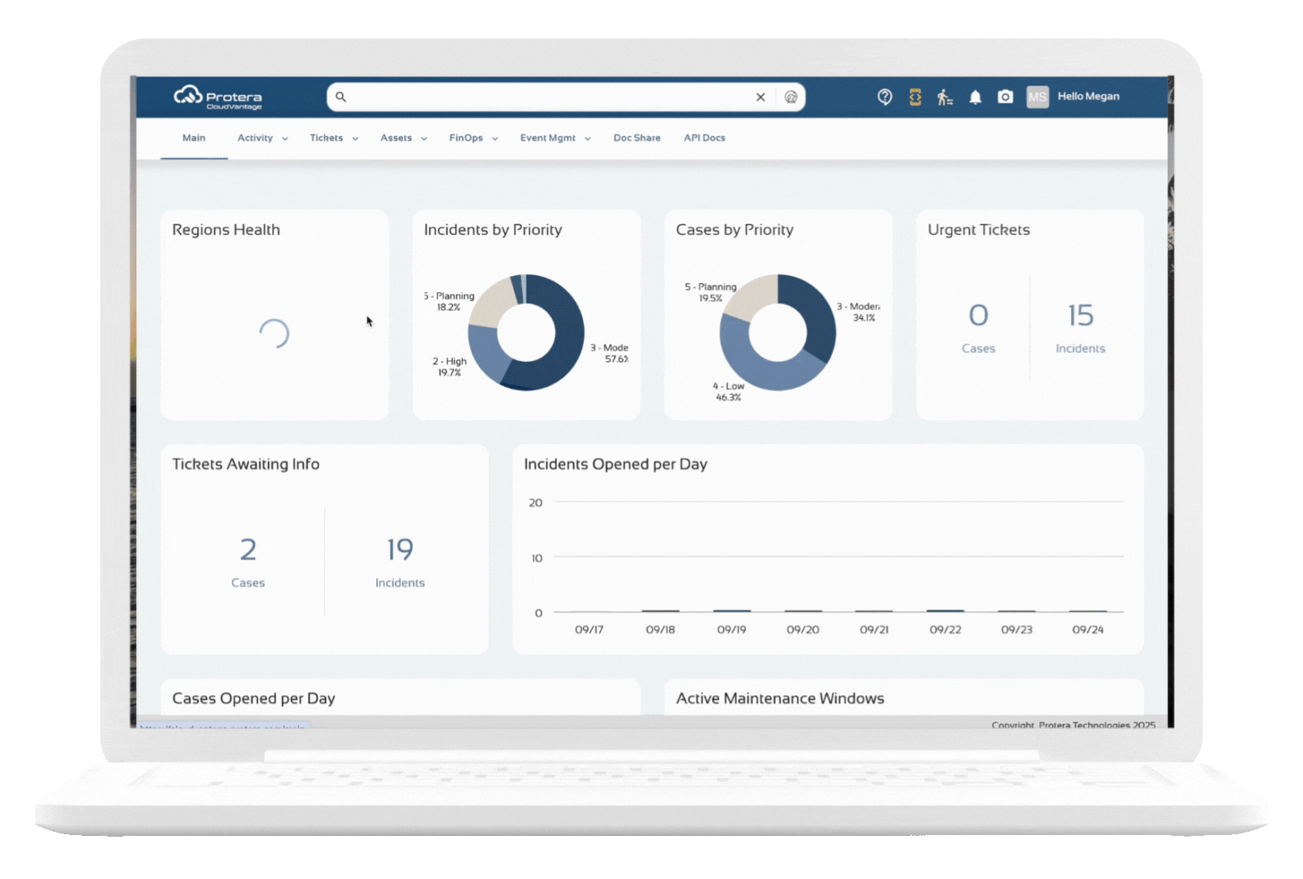Open the Event Mgmt dropdown menu
The image size is (1303, 879).
tap(555, 138)
